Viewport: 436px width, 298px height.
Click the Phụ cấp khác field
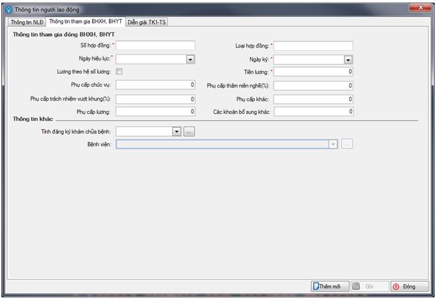coord(314,99)
